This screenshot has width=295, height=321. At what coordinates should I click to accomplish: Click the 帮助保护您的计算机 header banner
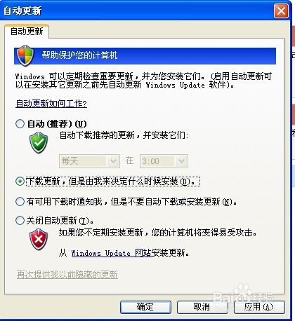[x=145, y=56]
